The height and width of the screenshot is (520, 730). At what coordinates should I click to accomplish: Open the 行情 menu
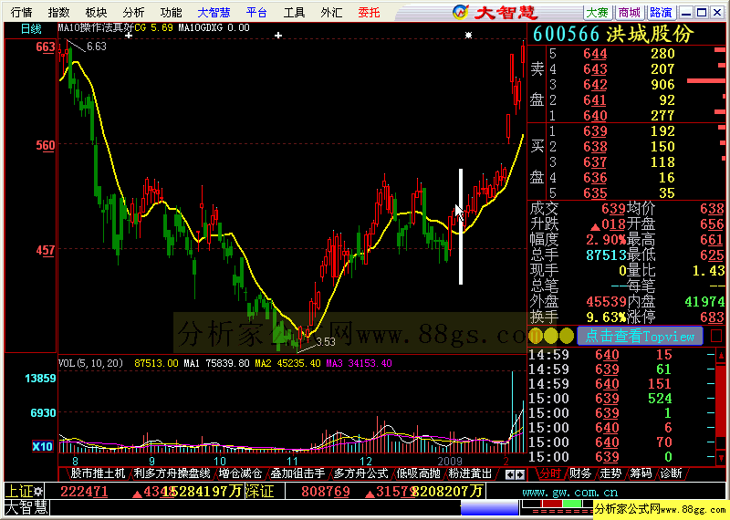tap(21, 12)
